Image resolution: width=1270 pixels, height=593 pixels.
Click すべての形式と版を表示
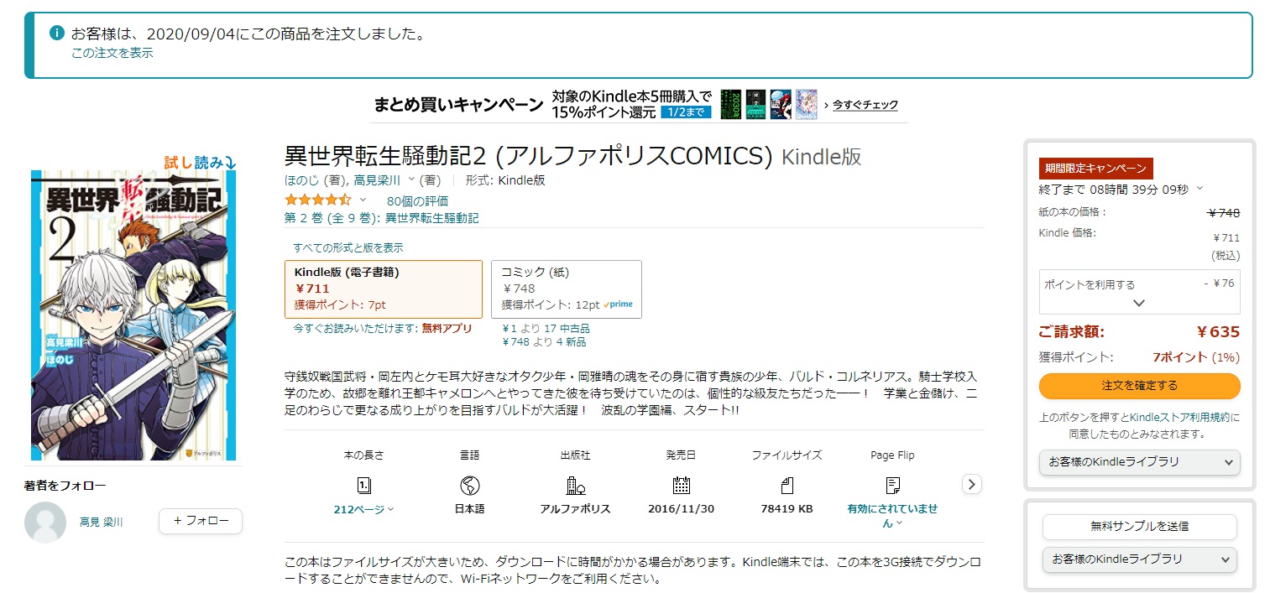coord(348,247)
